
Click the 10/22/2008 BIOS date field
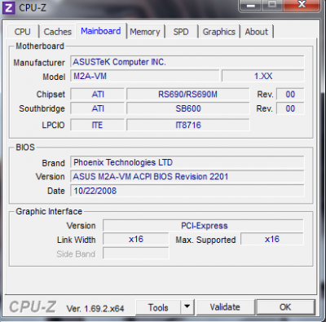tap(187, 191)
